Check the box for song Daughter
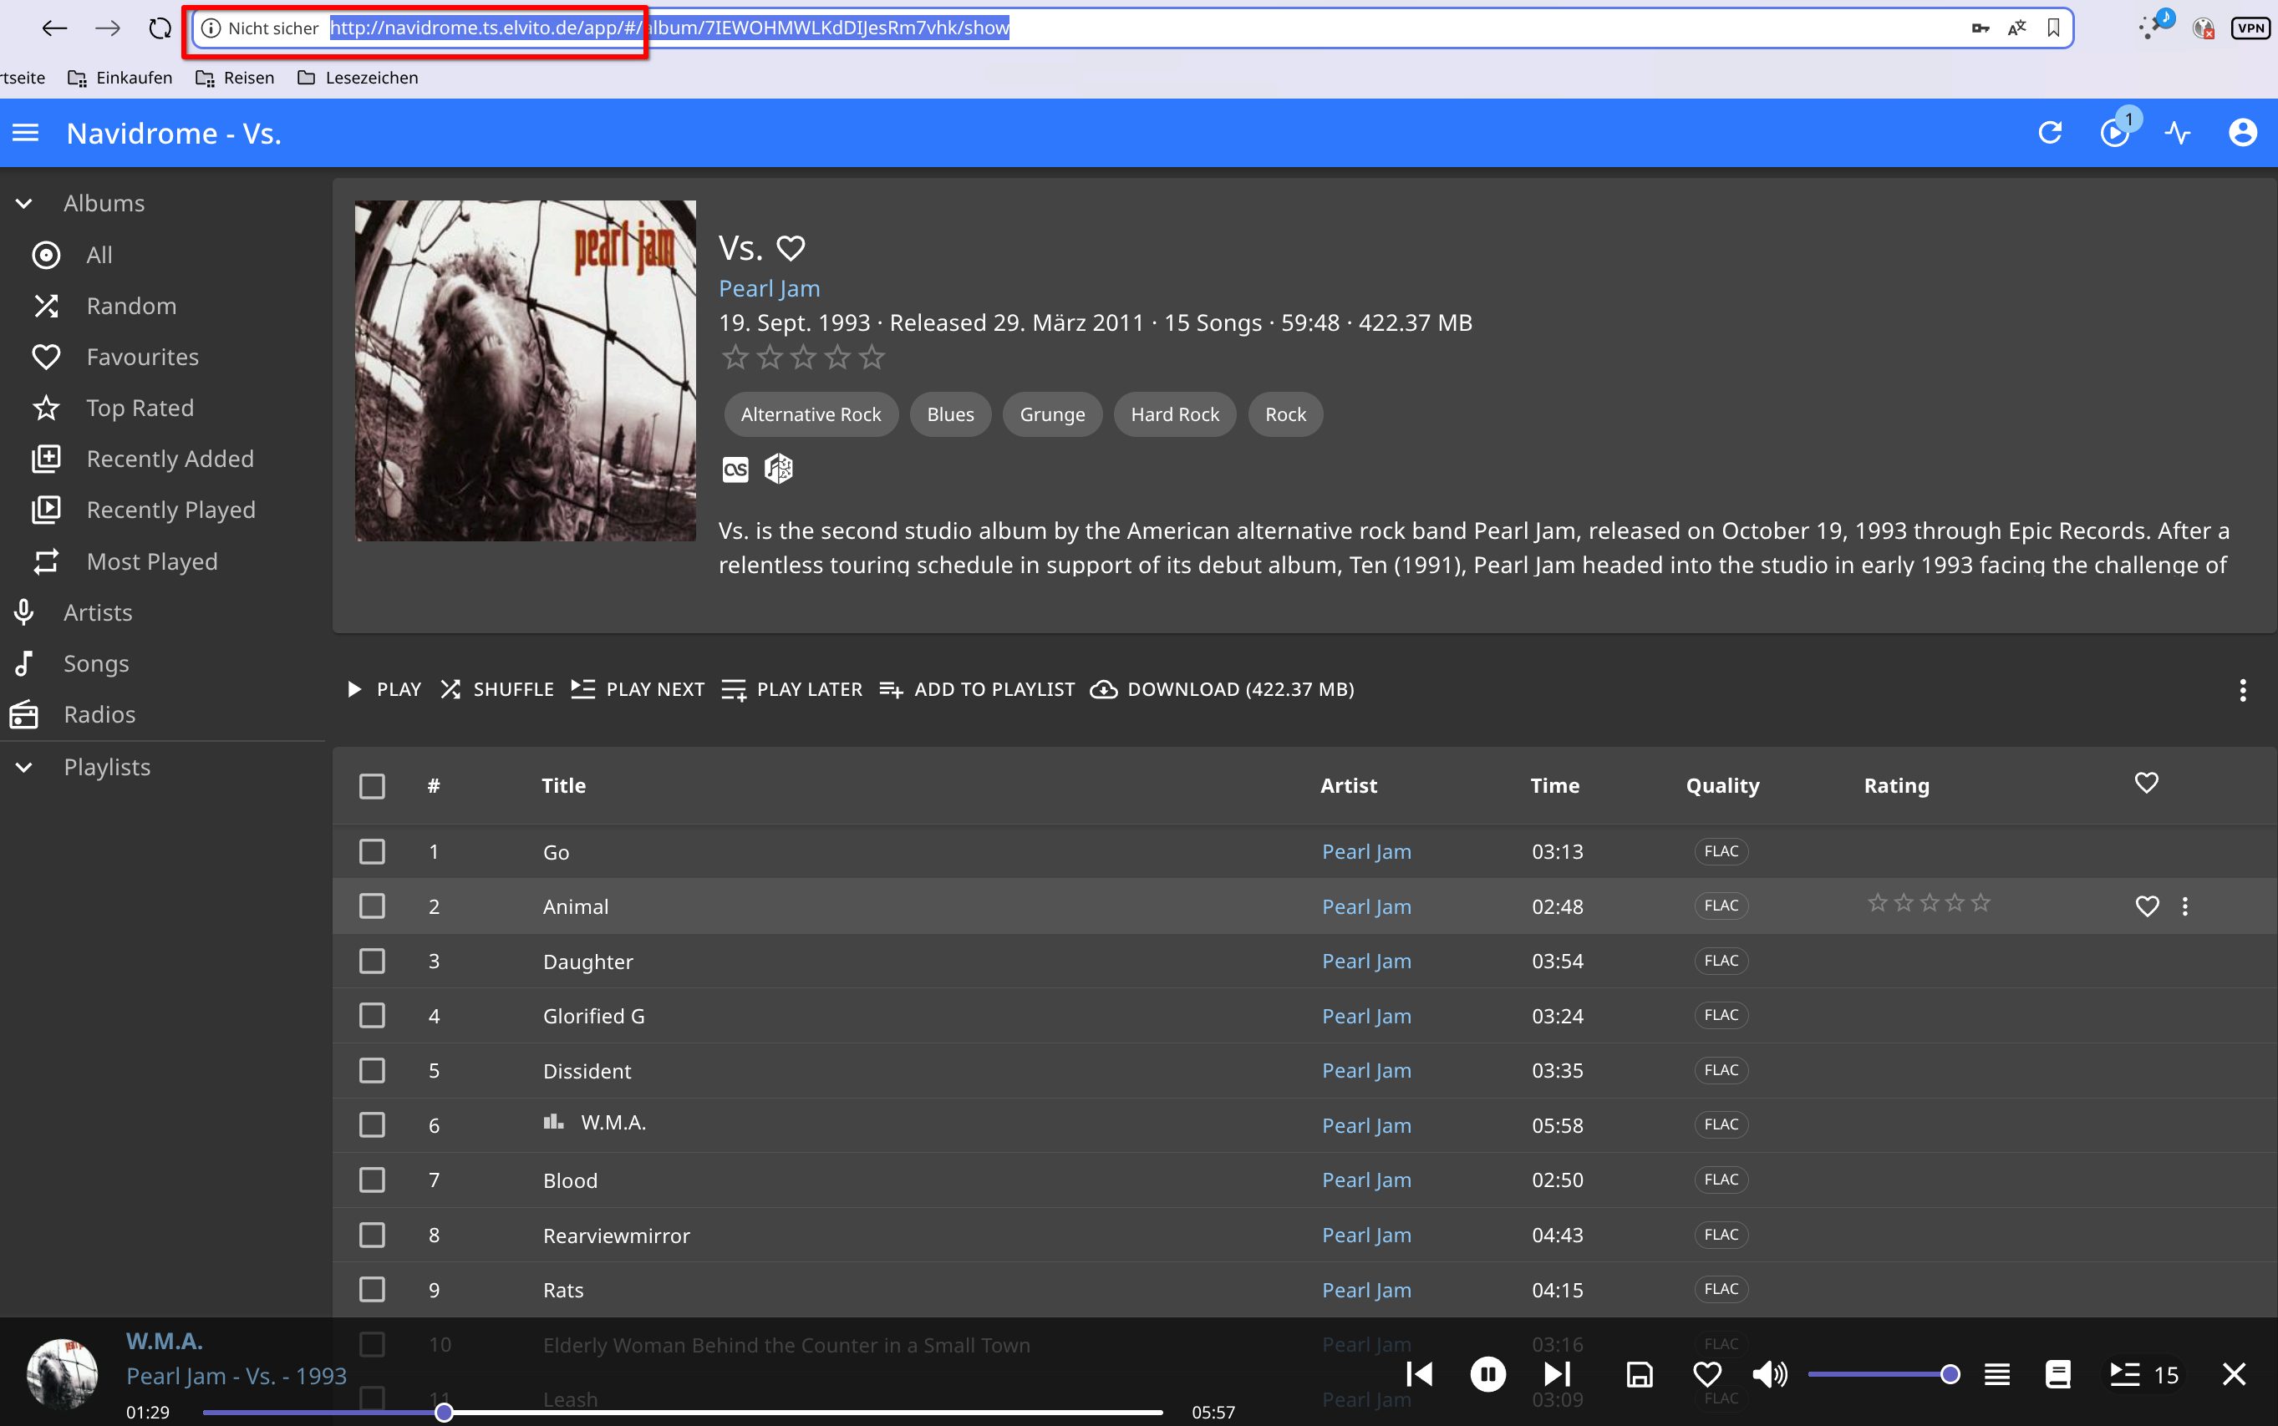 (x=373, y=961)
